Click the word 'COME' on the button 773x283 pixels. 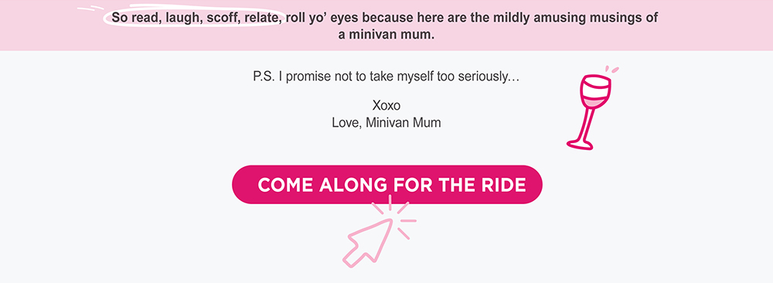tap(285, 185)
